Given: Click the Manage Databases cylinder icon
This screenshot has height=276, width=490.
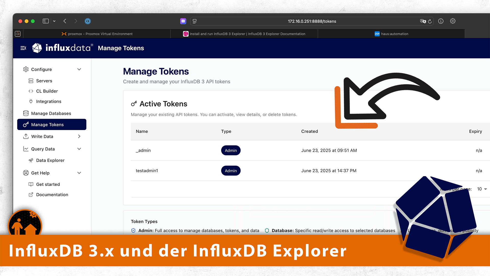Looking at the screenshot, I should coord(26,113).
